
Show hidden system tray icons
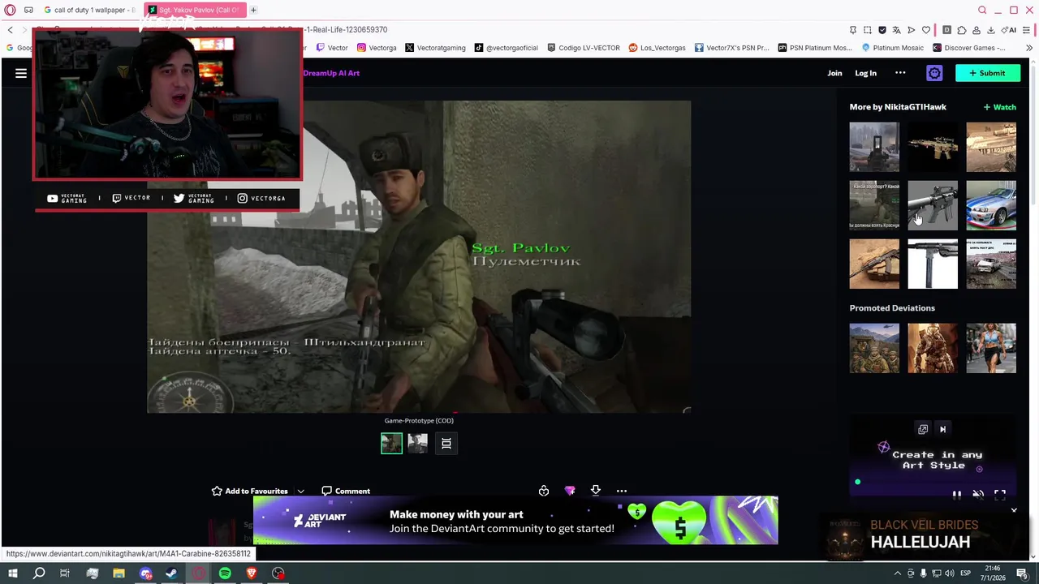(x=899, y=573)
